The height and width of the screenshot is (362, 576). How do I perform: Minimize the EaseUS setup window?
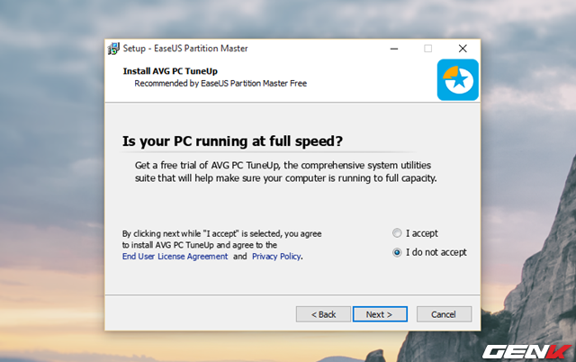394,49
